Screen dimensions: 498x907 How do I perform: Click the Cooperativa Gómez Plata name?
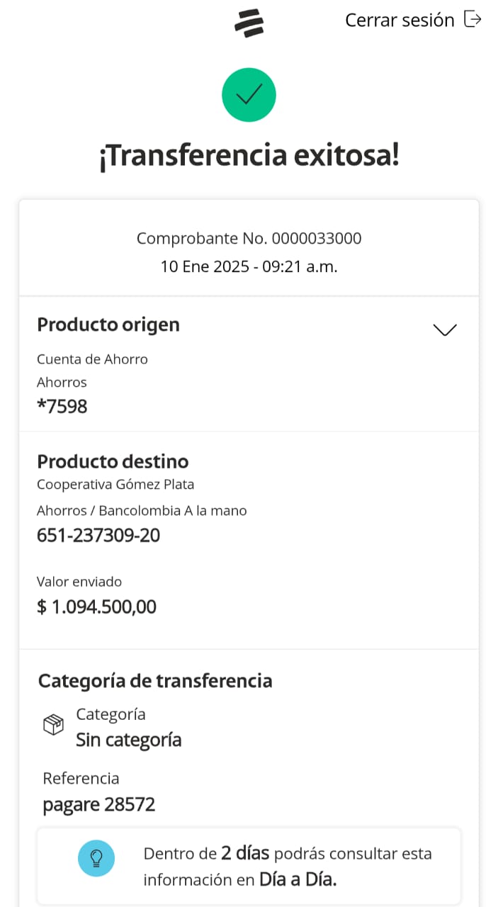(x=115, y=485)
